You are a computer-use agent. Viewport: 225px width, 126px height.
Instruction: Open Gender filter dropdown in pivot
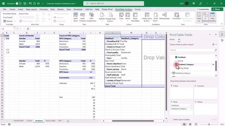point(33,38)
